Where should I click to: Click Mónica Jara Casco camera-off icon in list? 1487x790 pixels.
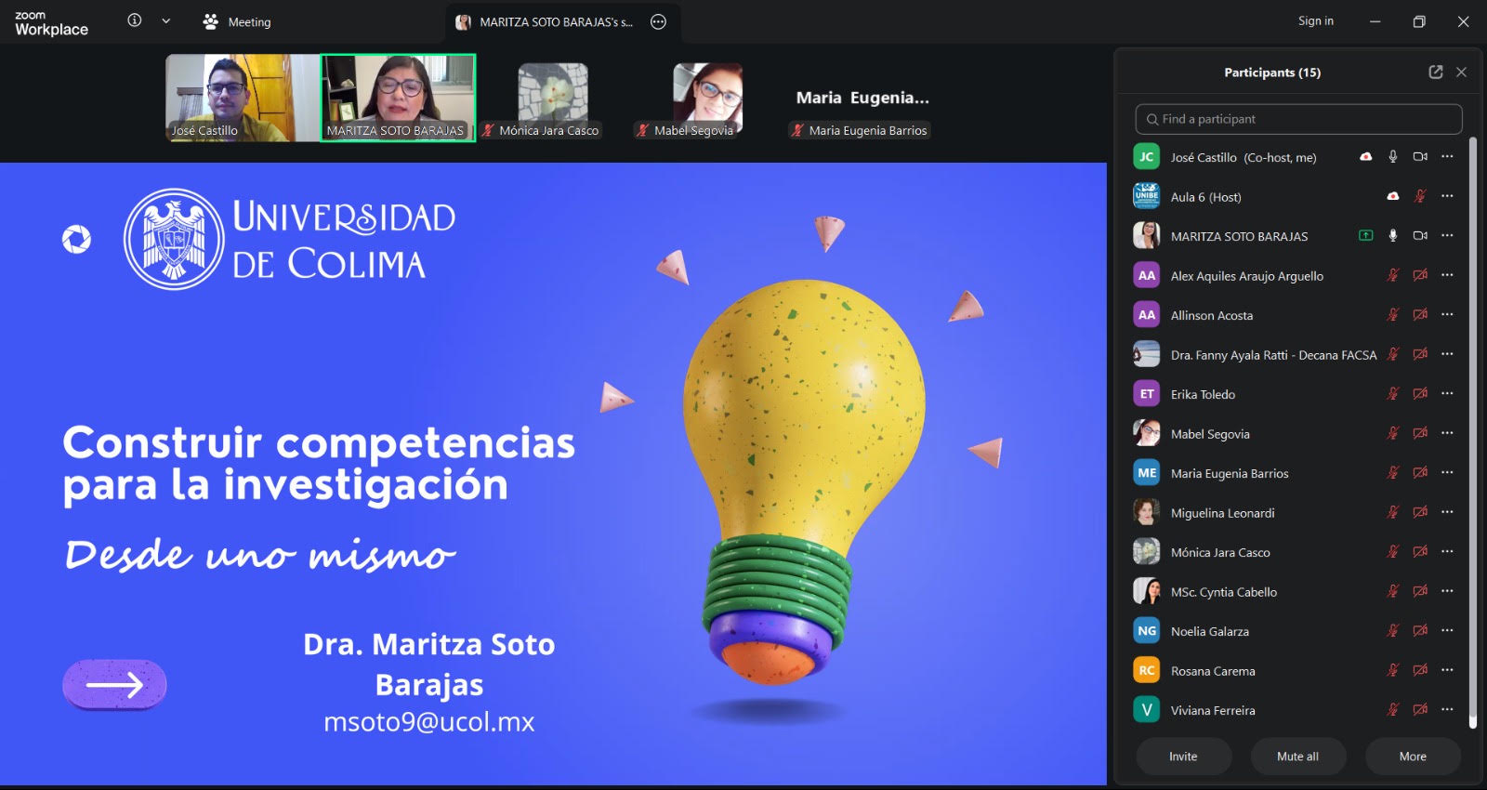coord(1420,552)
